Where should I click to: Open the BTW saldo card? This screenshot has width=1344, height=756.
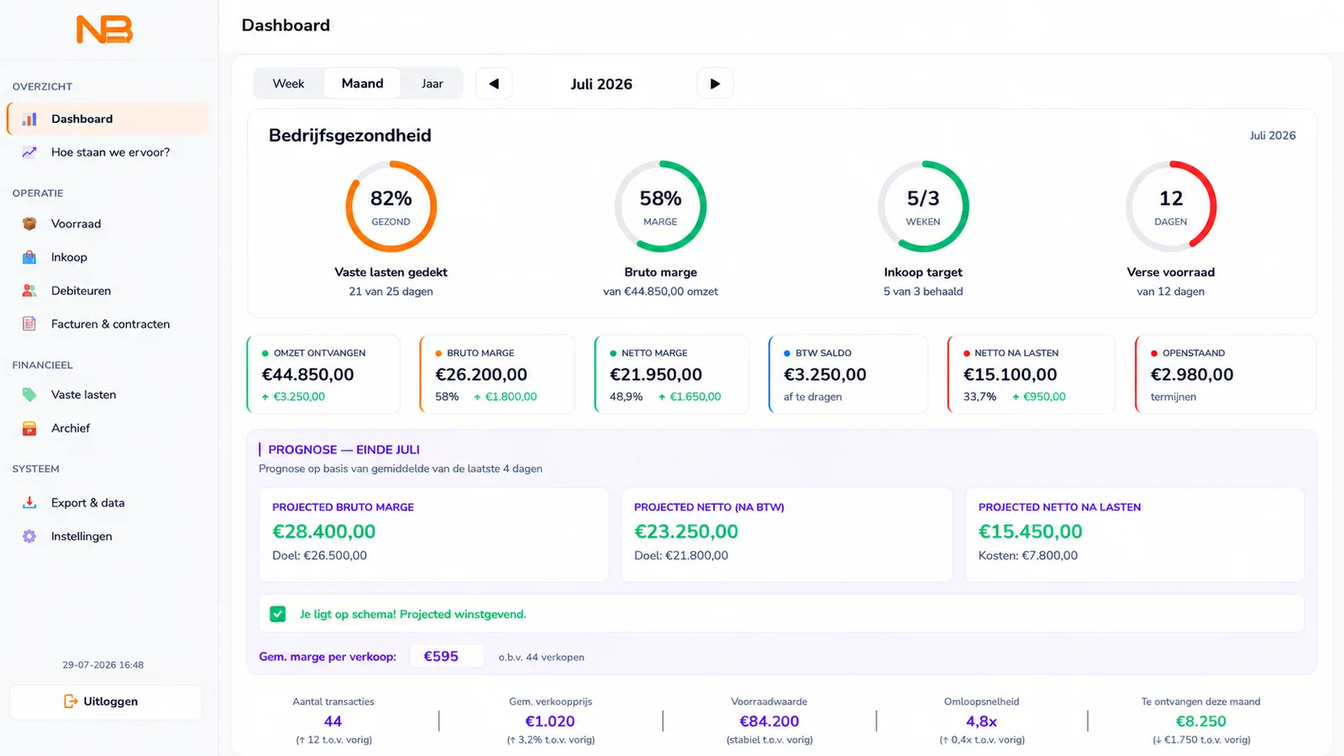(x=848, y=374)
